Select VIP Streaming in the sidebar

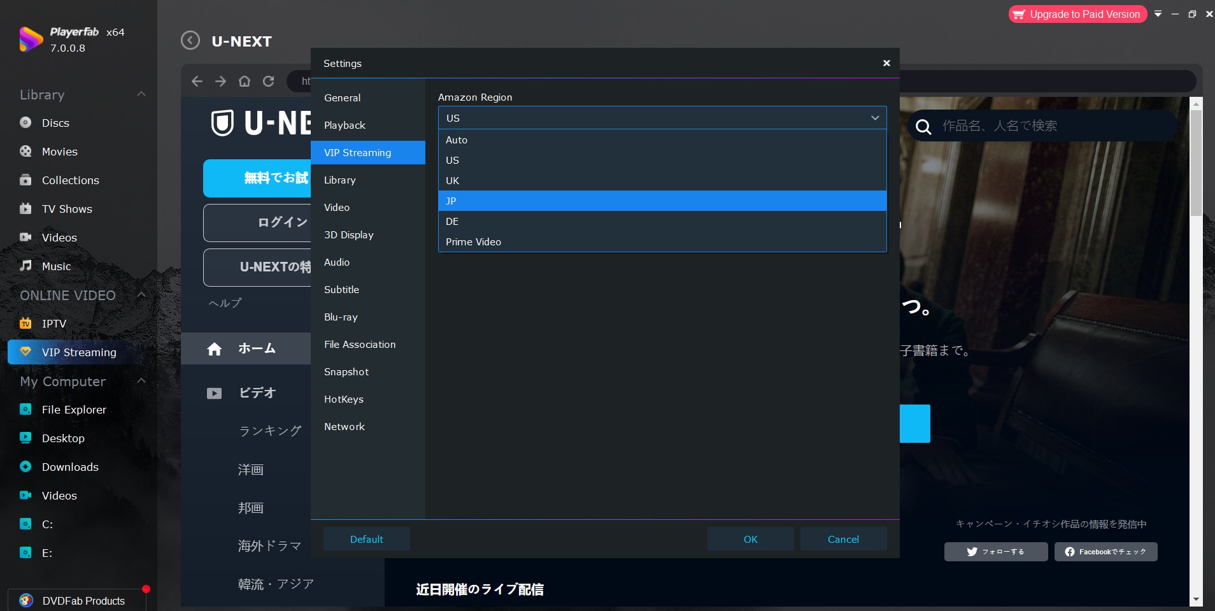79,352
